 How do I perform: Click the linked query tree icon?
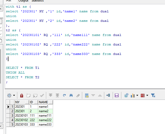click(108, 95)
